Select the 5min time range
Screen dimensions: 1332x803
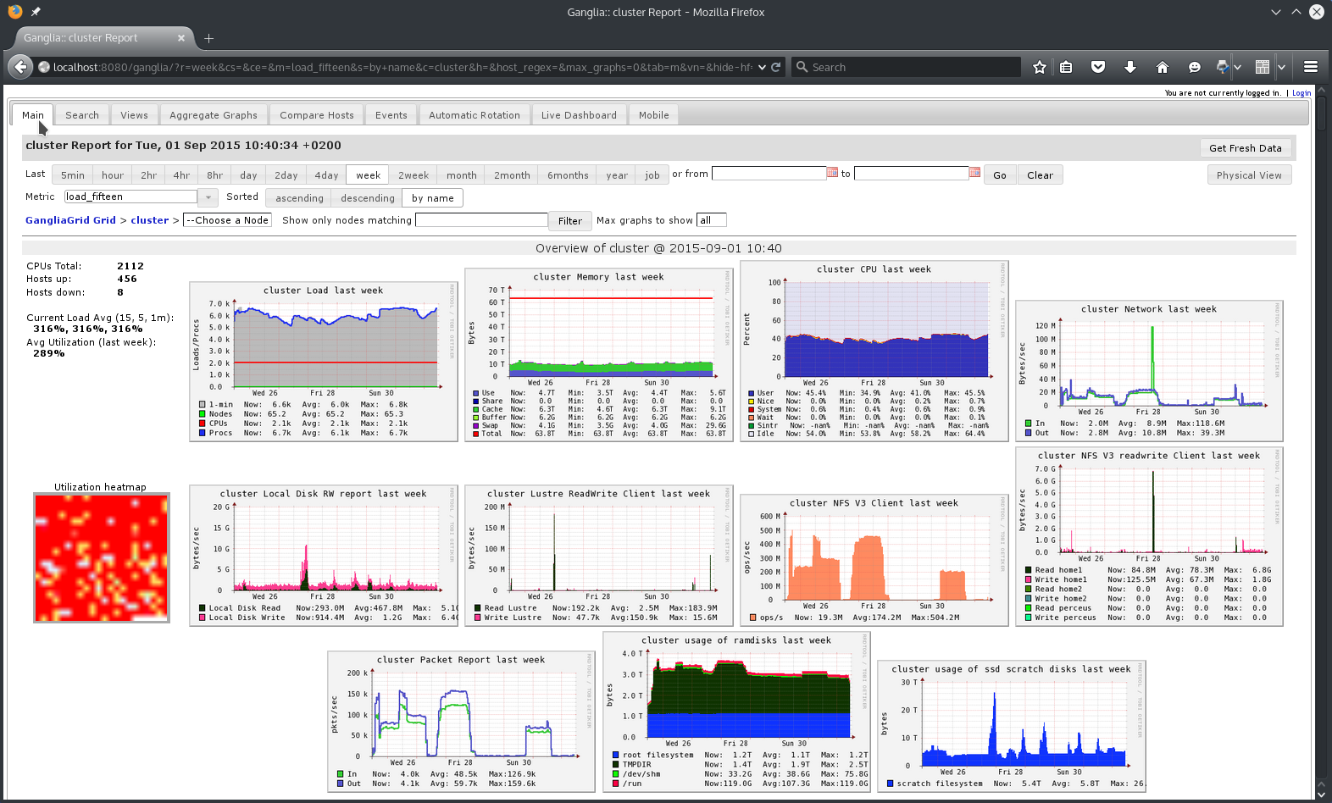coord(73,175)
